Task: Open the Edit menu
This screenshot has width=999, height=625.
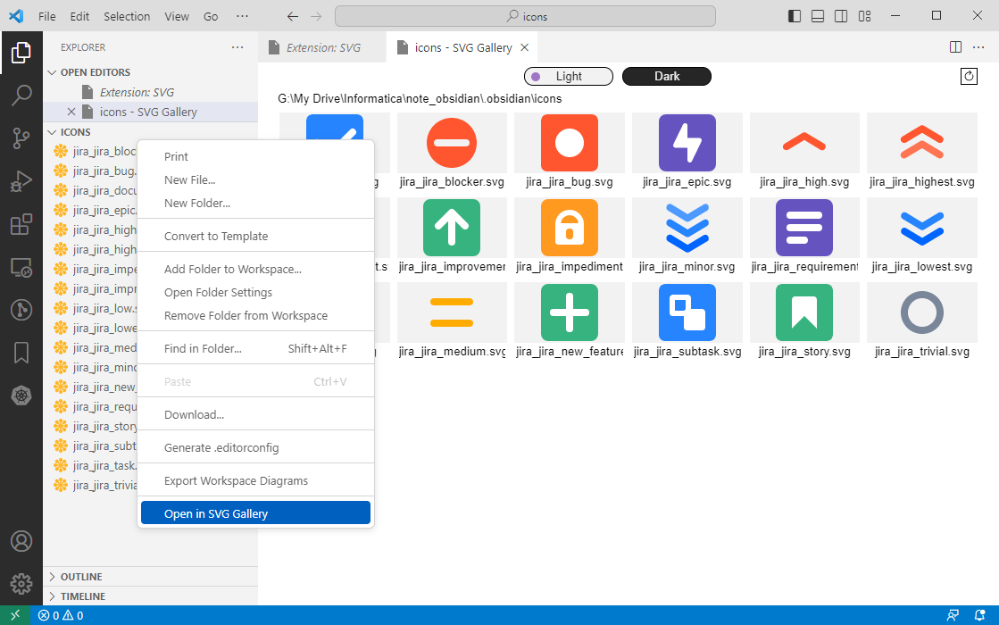Action: coord(79,17)
